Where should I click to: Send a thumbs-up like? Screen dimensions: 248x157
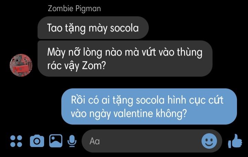[235, 141]
